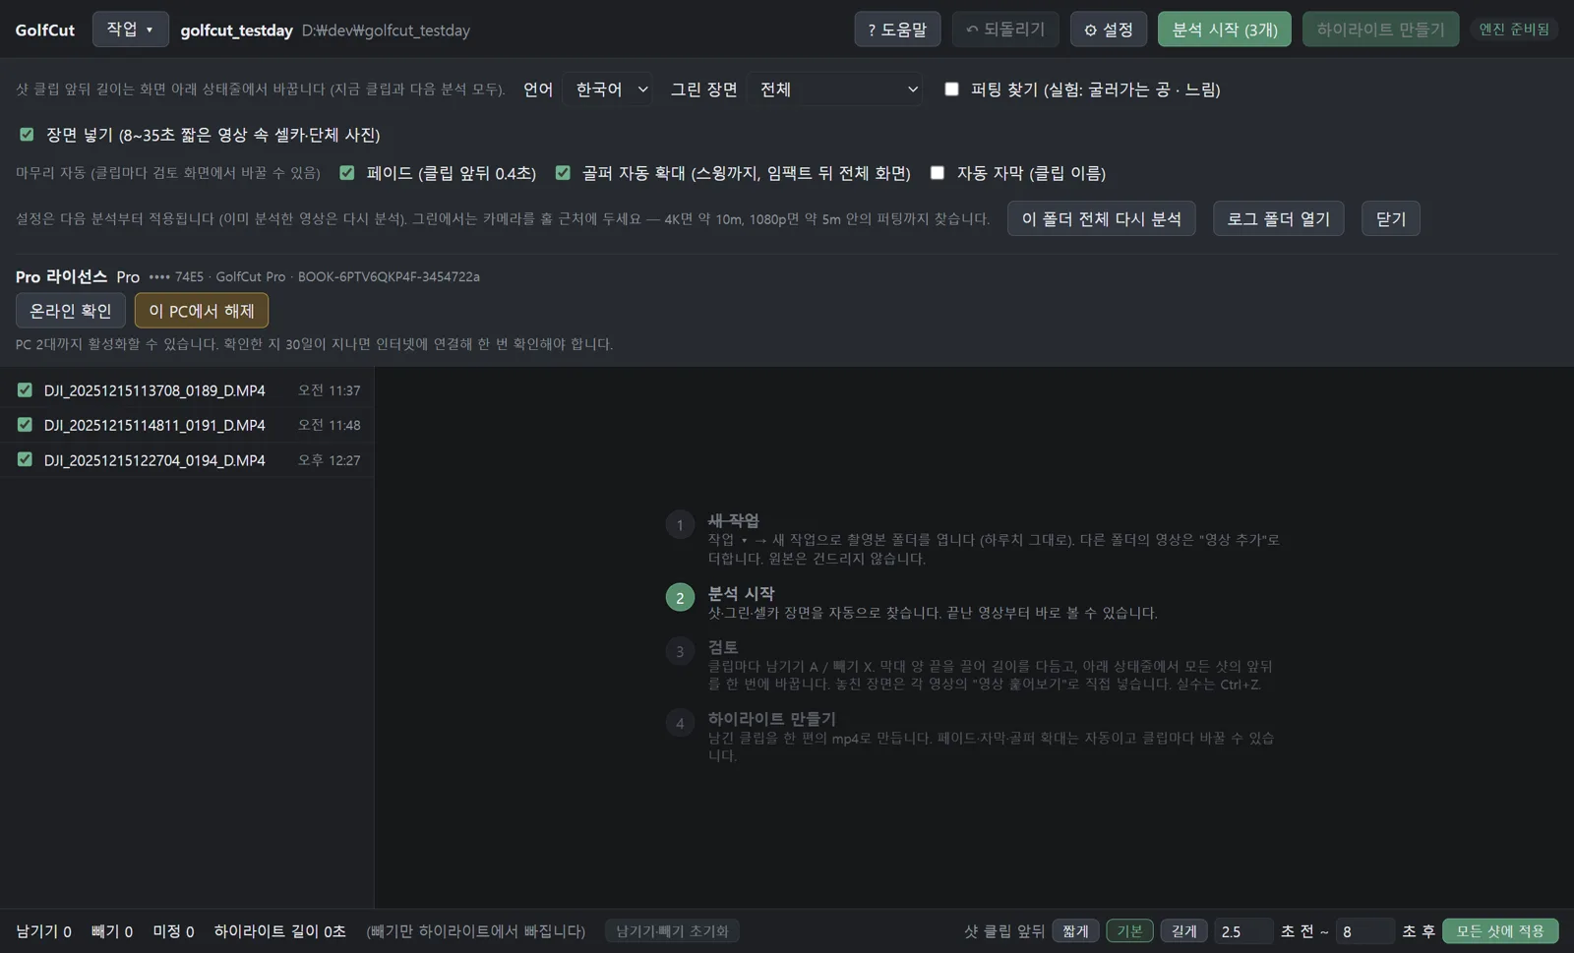
Task: Close the settings panel with 닫기
Action: click(x=1391, y=218)
